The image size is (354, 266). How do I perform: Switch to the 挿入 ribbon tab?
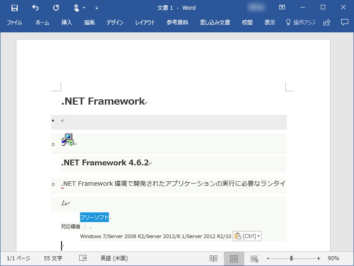point(66,23)
